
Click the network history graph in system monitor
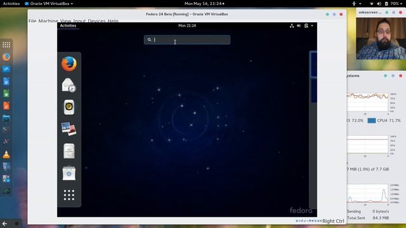[x=368, y=194]
